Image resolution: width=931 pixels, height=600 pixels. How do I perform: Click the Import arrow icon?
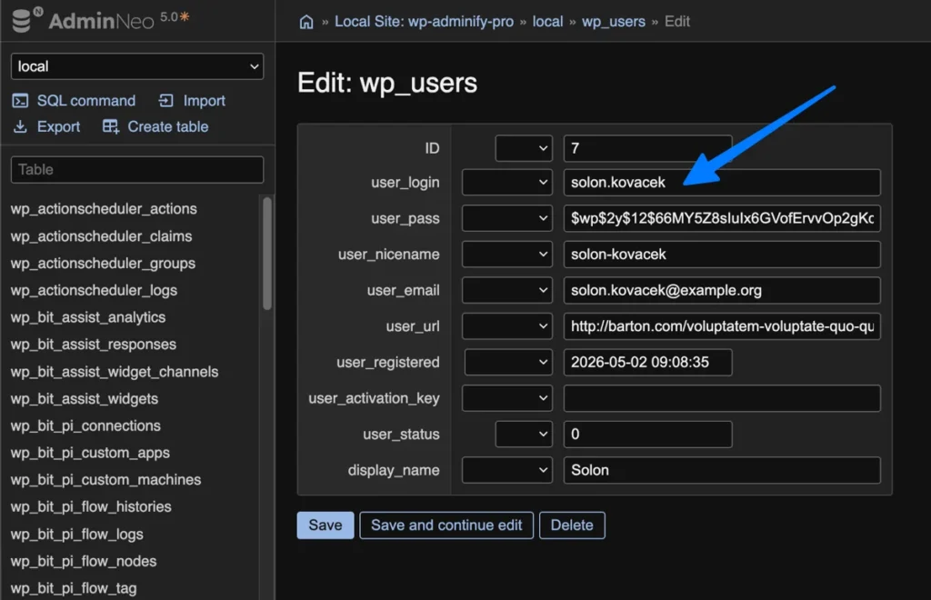point(165,101)
